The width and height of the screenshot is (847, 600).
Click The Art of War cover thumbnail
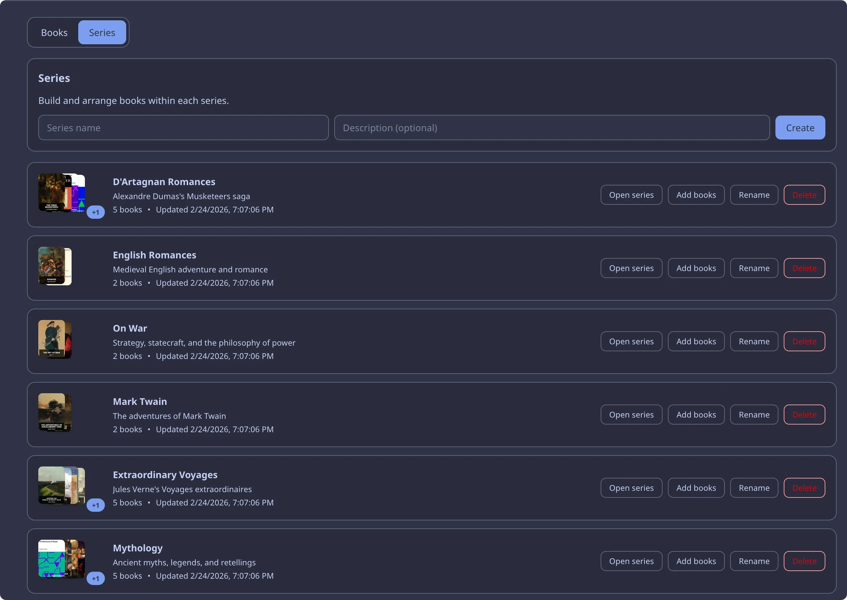point(51,338)
